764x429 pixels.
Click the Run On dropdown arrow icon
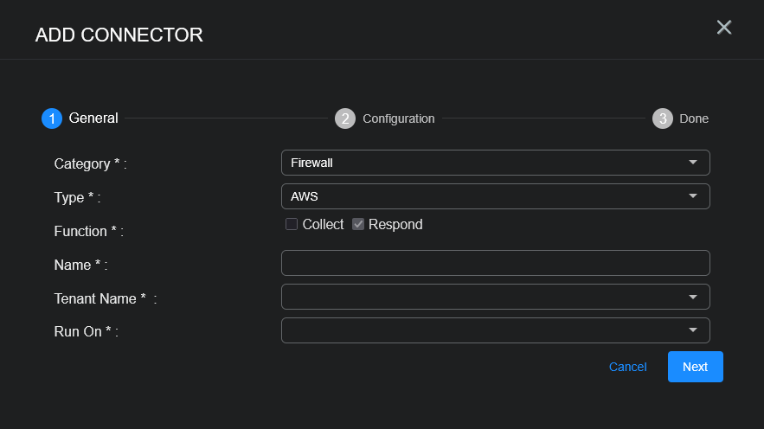[x=693, y=330]
